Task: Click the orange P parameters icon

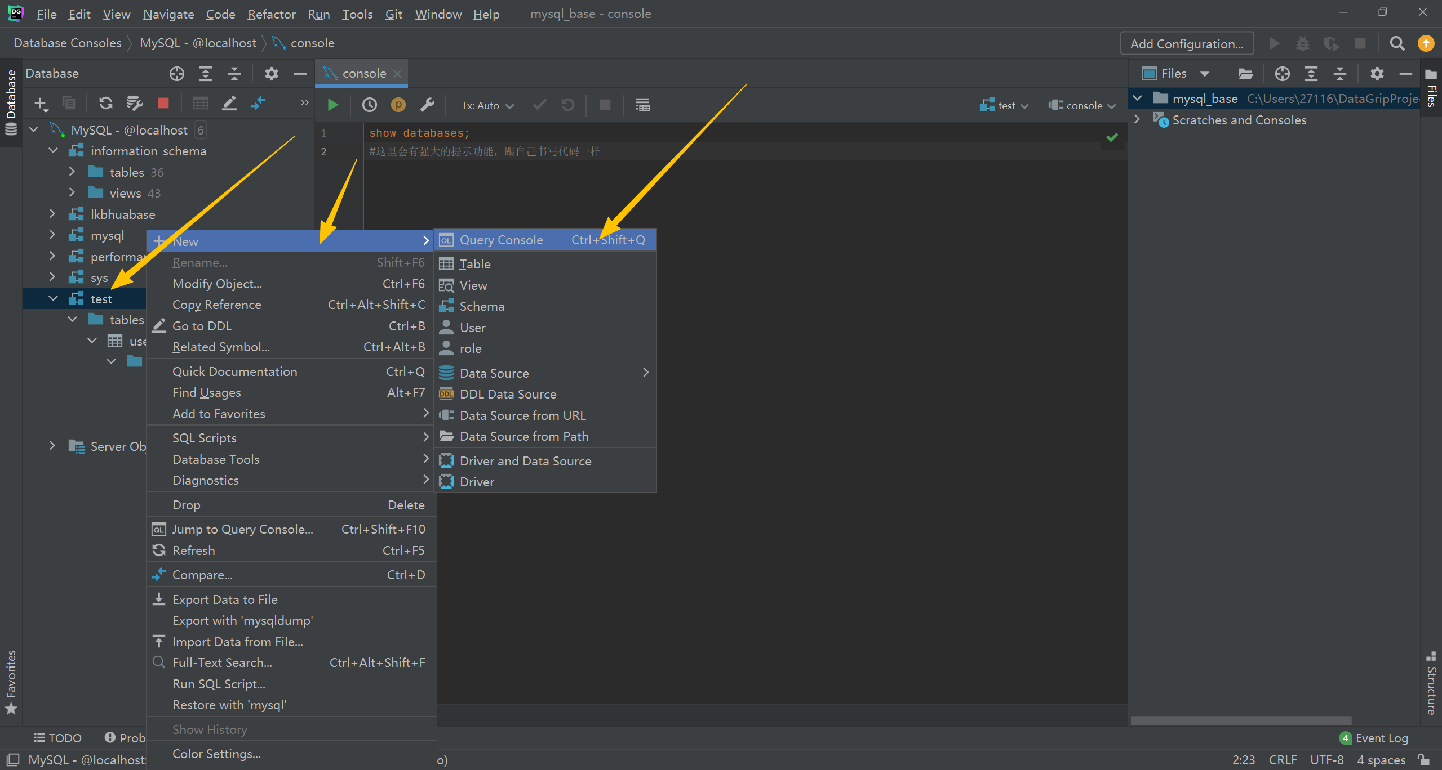Action: 398,105
